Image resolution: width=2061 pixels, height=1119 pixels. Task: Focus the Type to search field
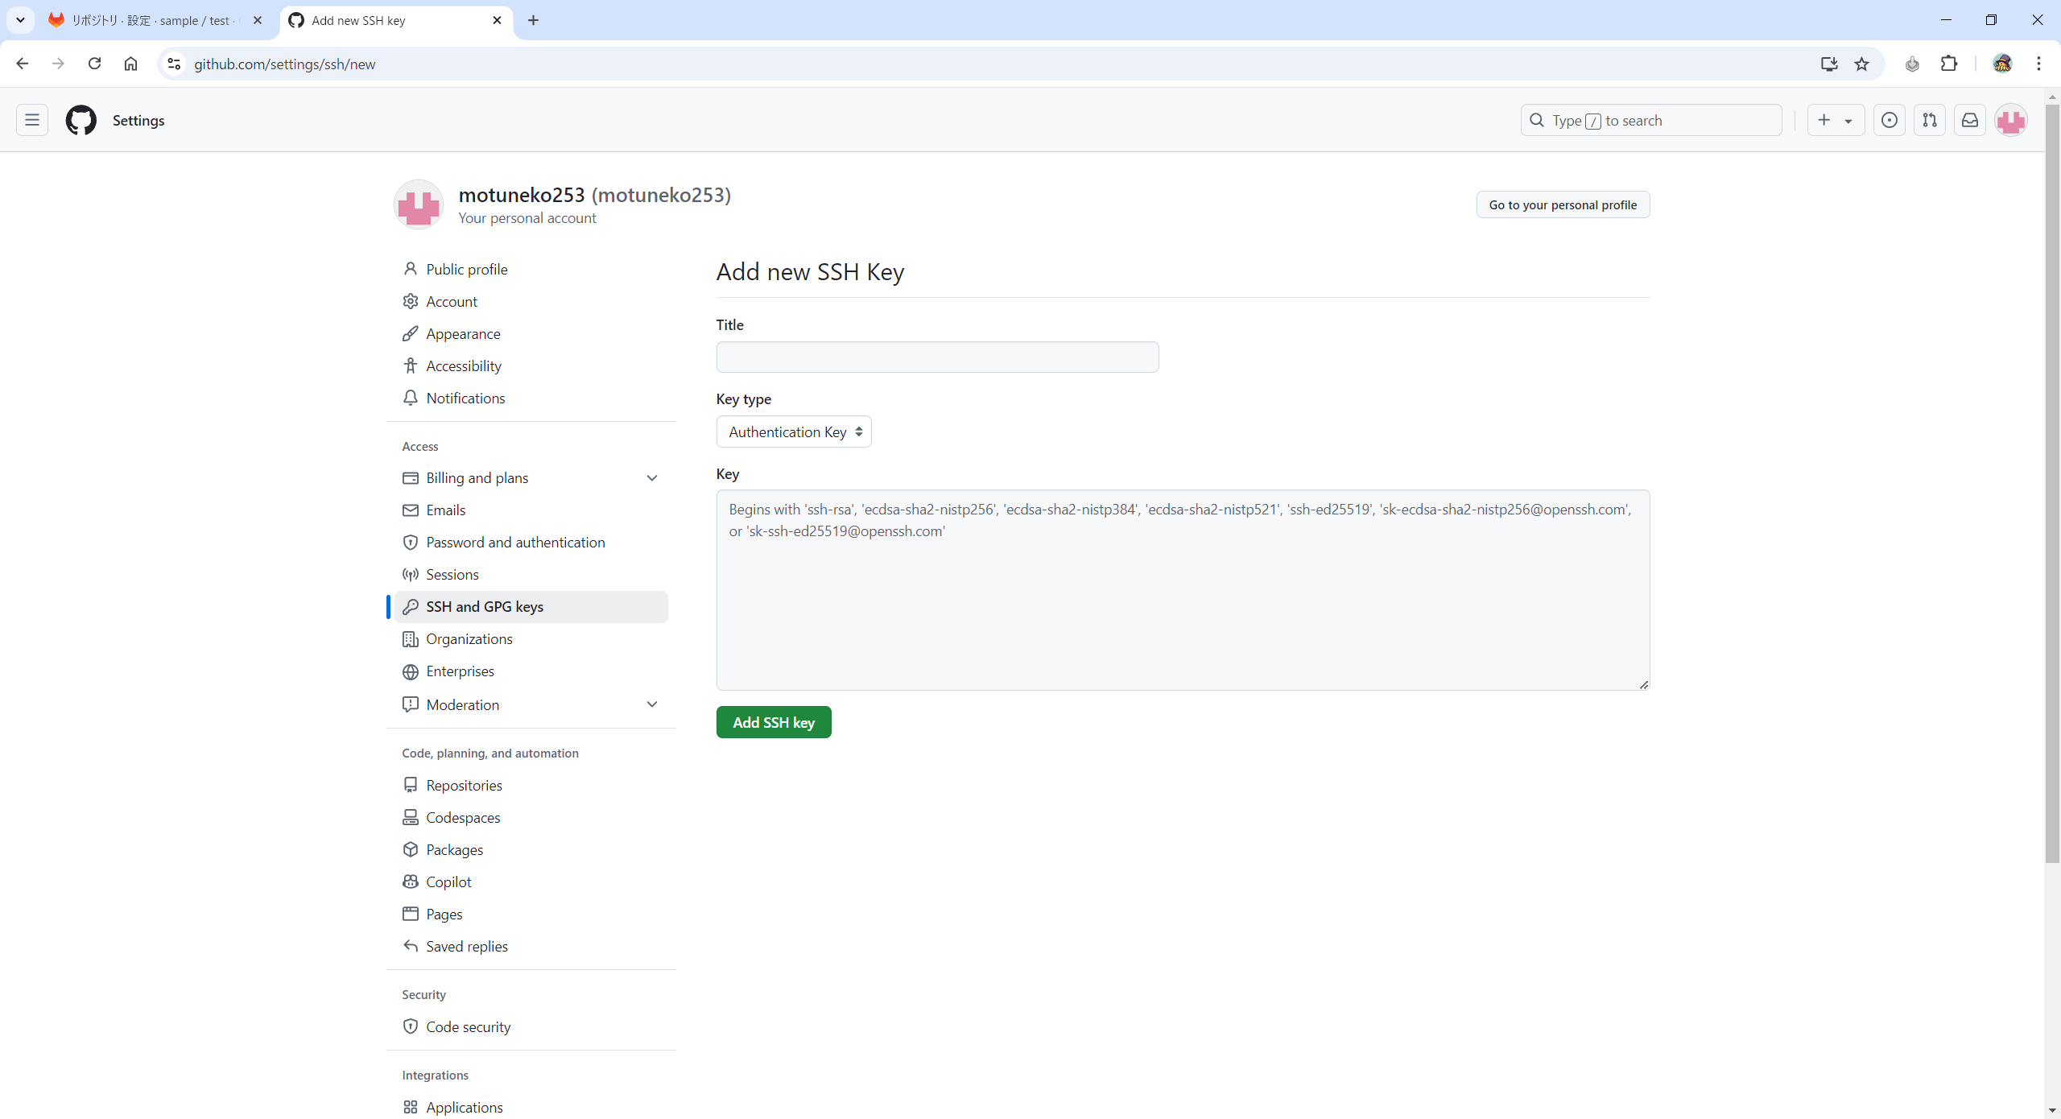pos(1650,119)
